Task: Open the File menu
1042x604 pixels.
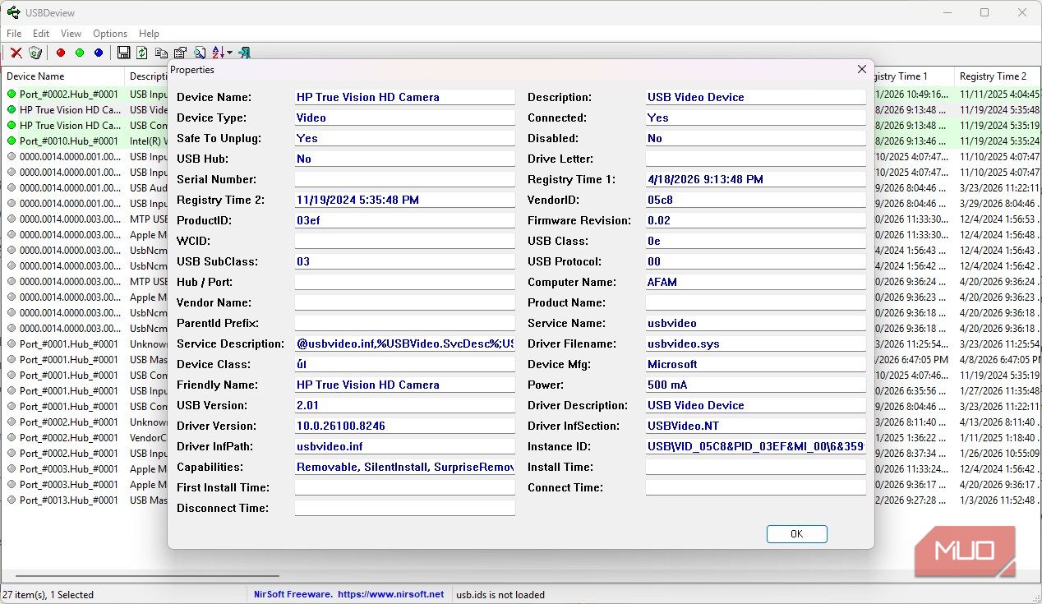Action: pos(14,34)
